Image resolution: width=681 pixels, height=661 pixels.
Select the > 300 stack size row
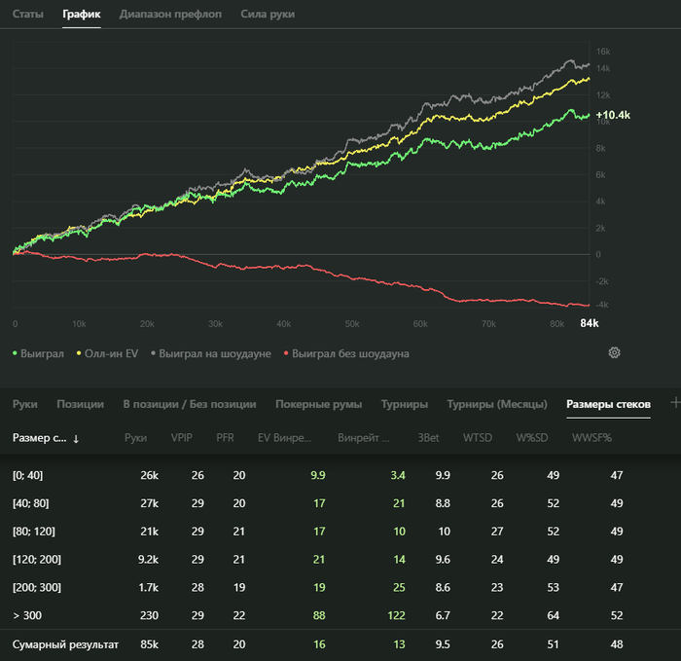[340, 615]
